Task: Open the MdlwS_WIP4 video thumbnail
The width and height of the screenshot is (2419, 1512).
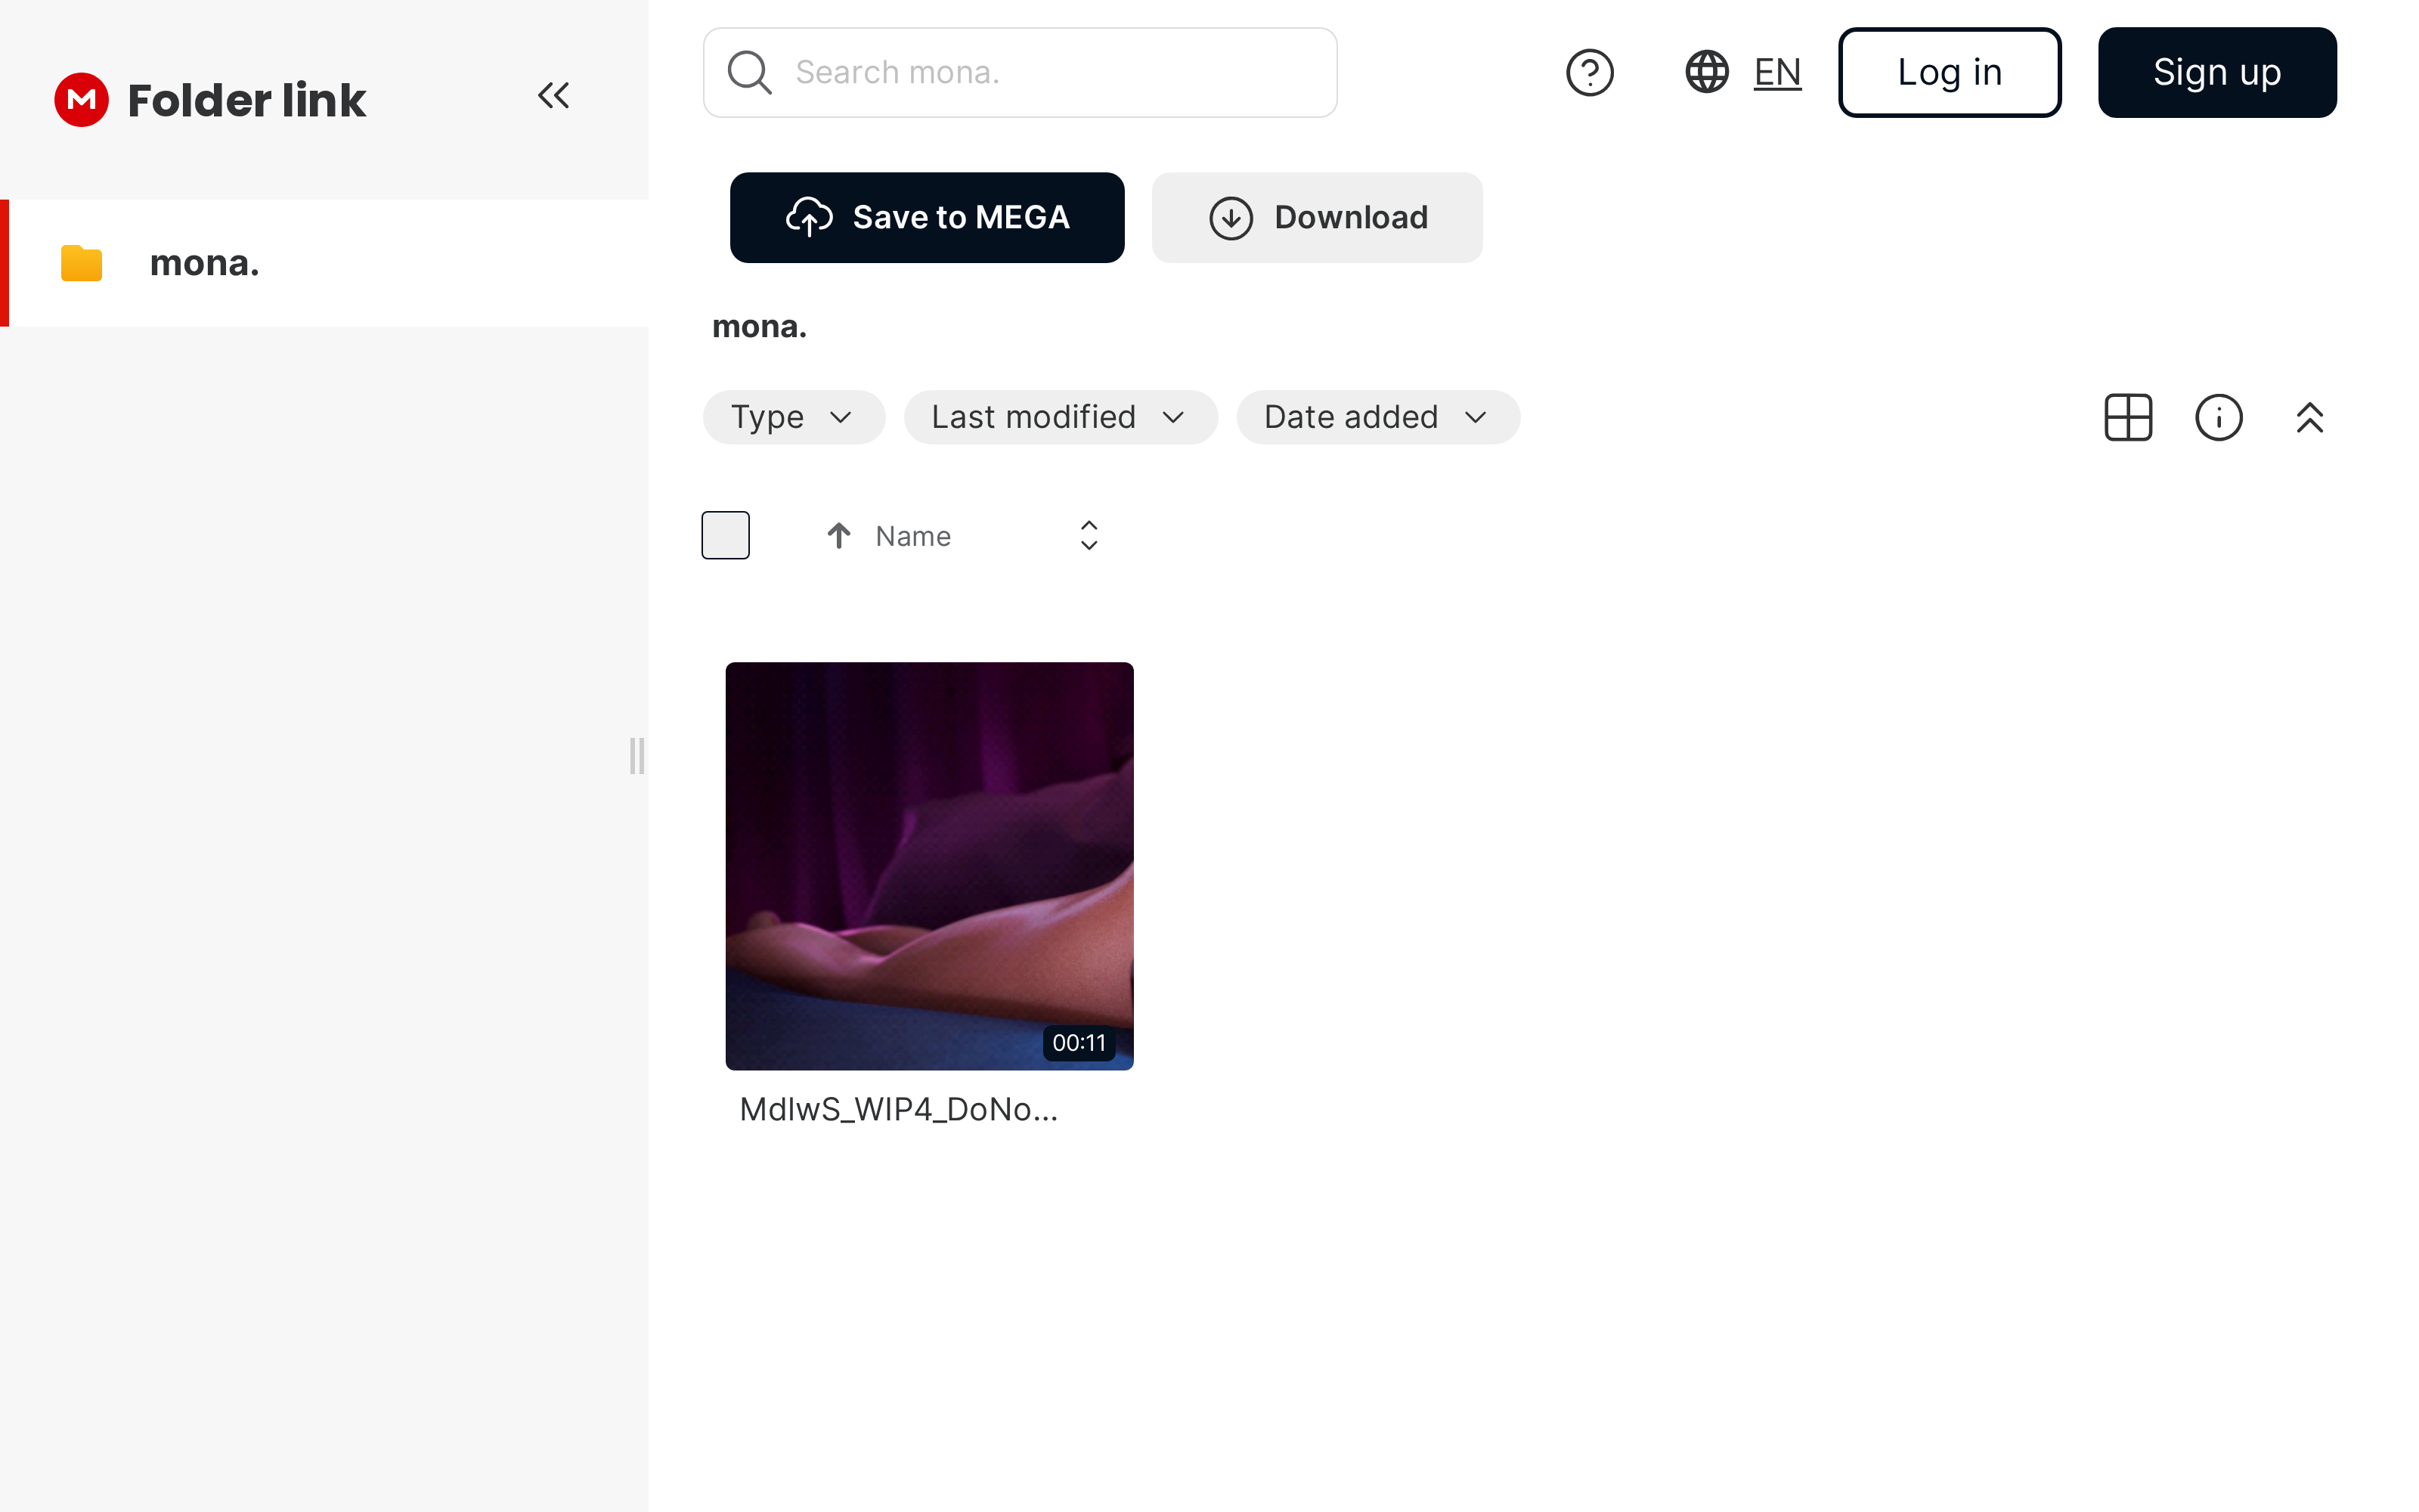Action: coord(928,866)
